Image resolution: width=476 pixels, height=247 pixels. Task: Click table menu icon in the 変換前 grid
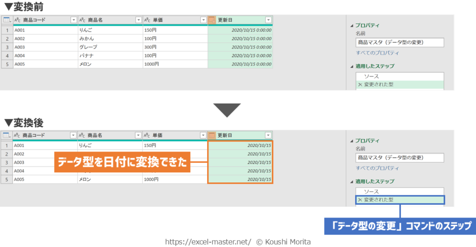[7, 20]
